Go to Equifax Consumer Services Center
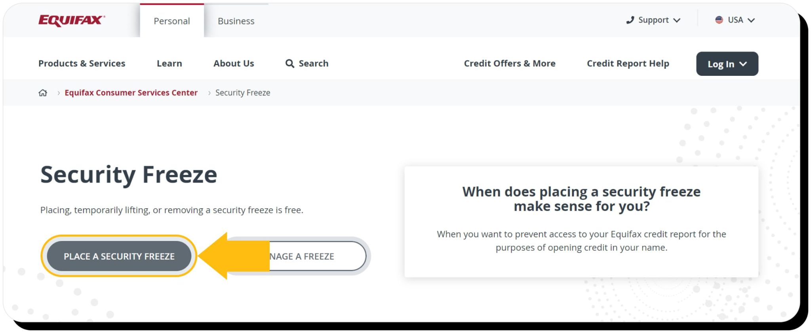This screenshot has height=333, width=811. coord(131,93)
